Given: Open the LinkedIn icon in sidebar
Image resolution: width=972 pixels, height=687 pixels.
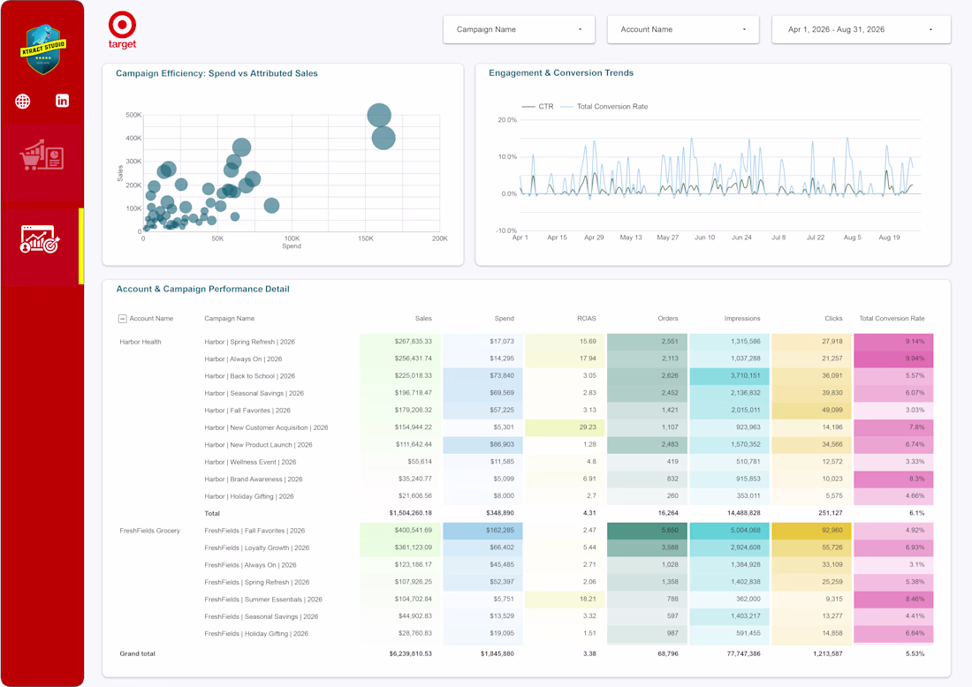Looking at the screenshot, I should point(62,101).
